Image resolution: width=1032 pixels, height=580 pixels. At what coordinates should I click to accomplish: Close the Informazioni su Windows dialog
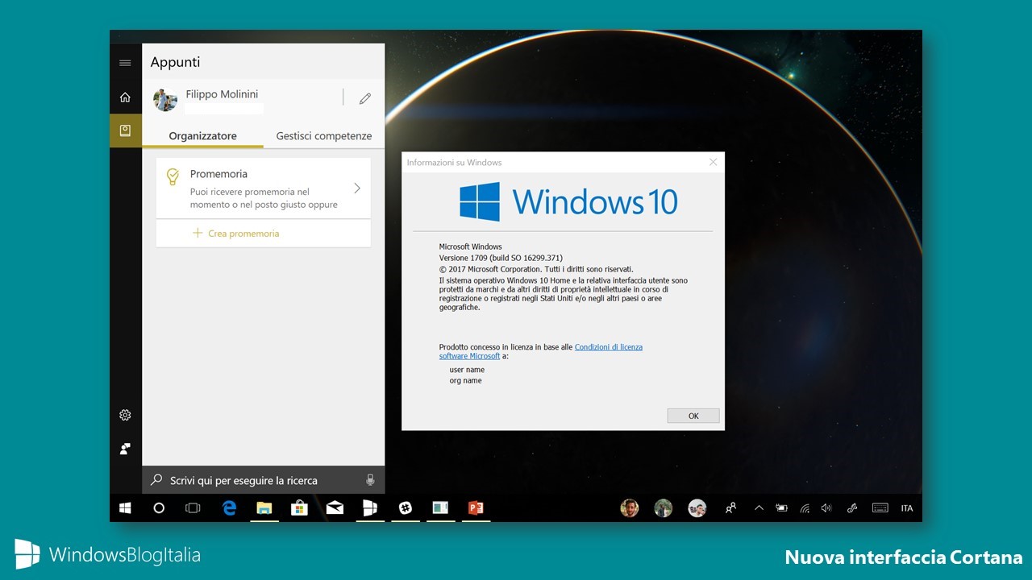click(x=713, y=162)
